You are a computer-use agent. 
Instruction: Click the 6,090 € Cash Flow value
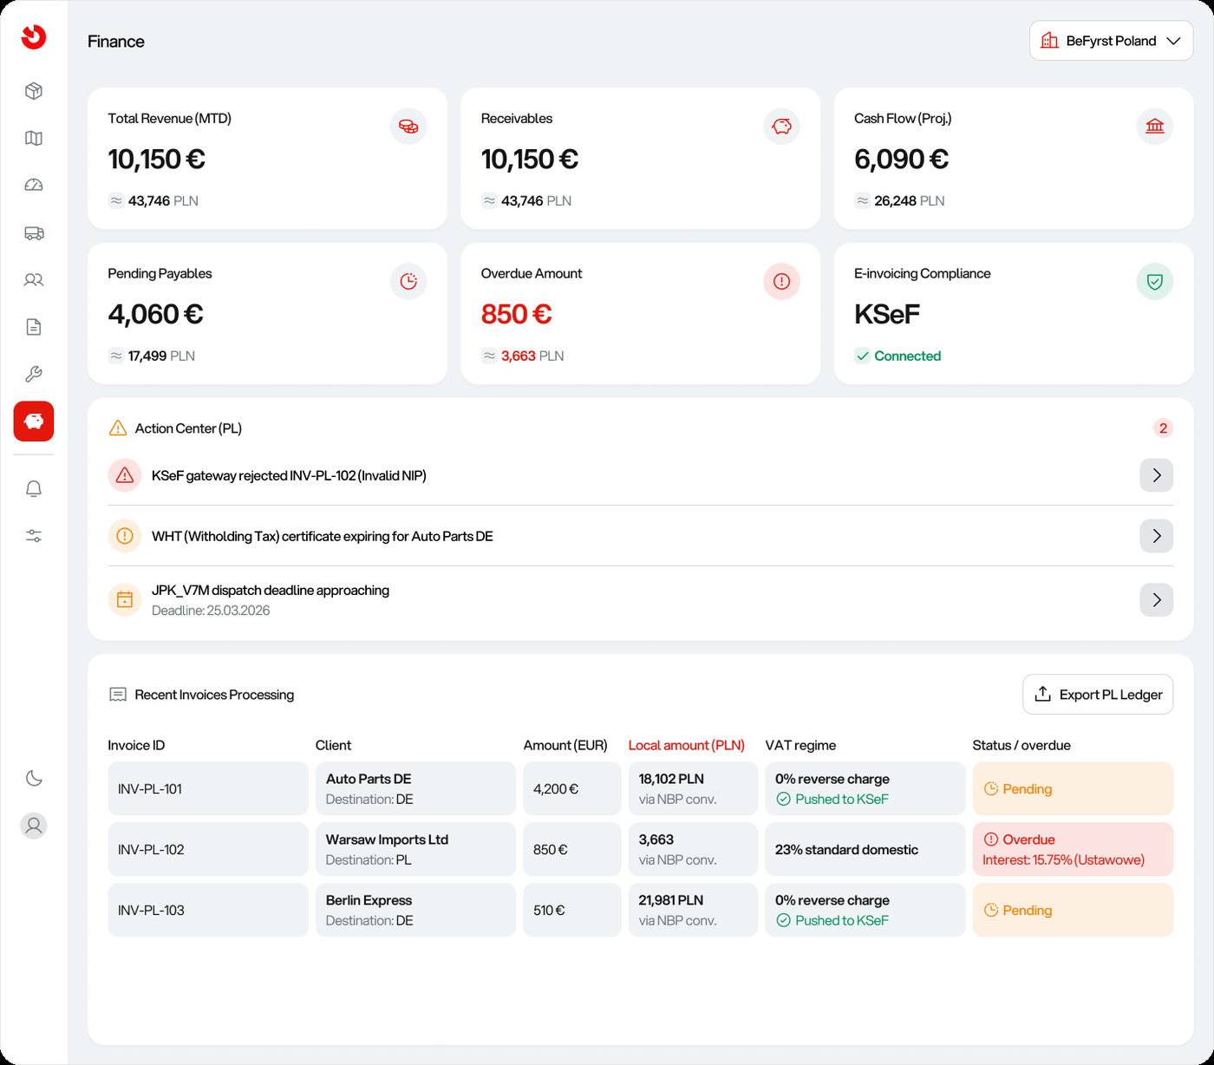pyautogui.click(x=901, y=160)
